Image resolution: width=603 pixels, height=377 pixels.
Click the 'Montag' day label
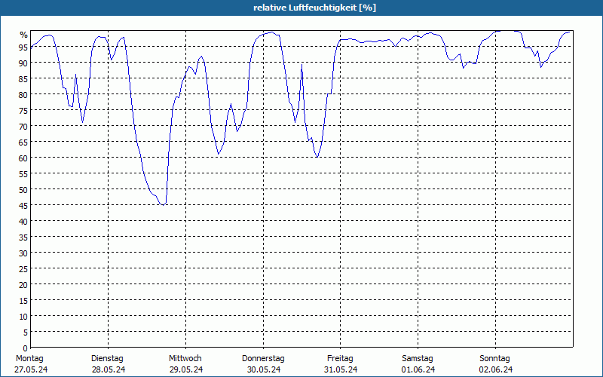click(29, 358)
